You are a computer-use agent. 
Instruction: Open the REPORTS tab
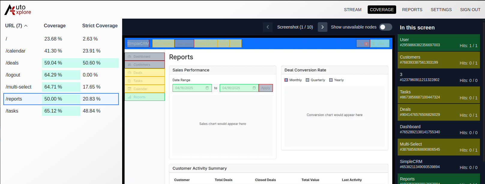point(412,10)
